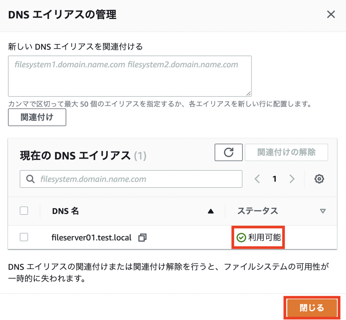Open table preferences gear icon
The width and height of the screenshot is (346, 320).
tap(319, 179)
